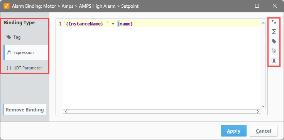The height and width of the screenshot is (140, 284).
Task: Click the {name} token in the expression
Action: pyautogui.click(x=125, y=24)
